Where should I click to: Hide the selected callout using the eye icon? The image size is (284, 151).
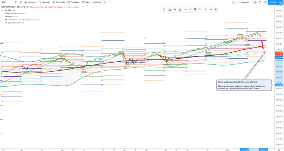tap(211, 9)
